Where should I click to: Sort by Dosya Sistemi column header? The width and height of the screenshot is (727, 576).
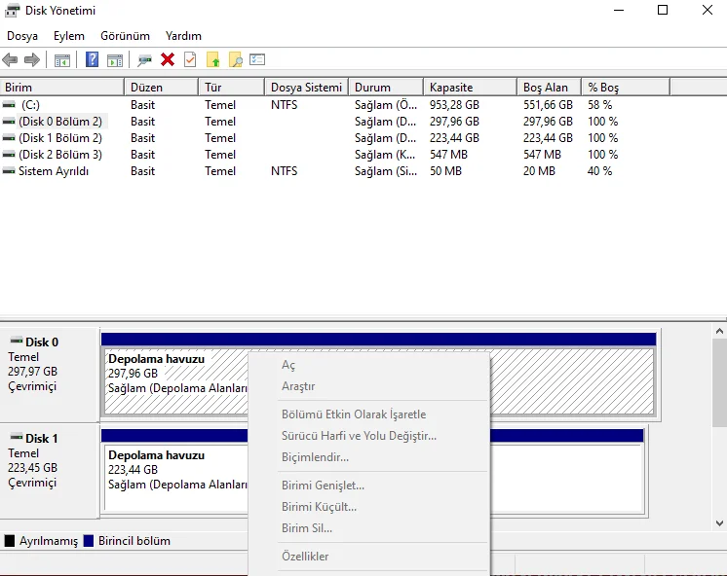pyautogui.click(x=306, y=88)
